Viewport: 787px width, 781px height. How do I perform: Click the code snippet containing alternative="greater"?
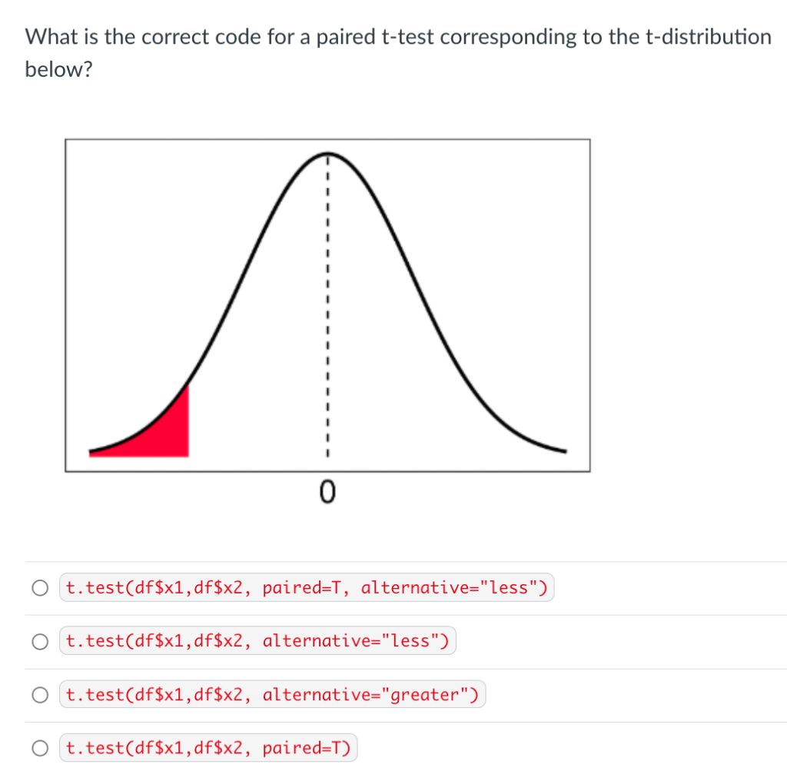(x=272, y=694)
